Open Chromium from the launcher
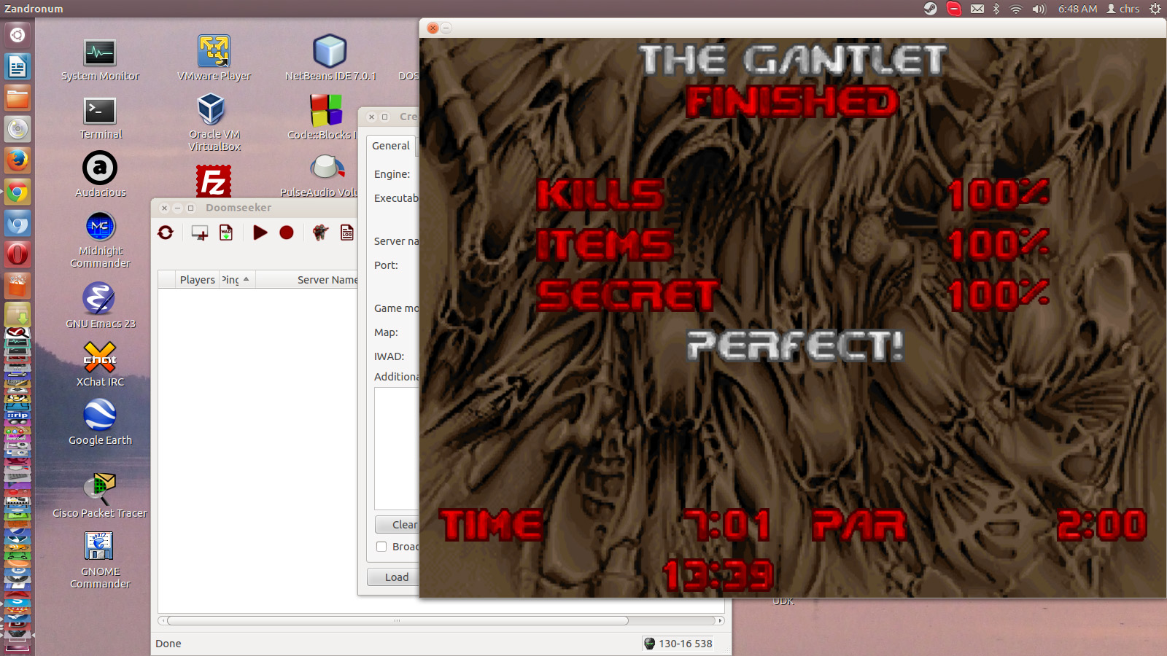This screenshot has width=1167, height=656. (18, 223)
